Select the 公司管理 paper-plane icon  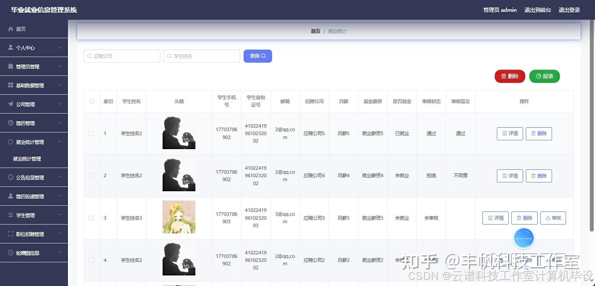10,104
